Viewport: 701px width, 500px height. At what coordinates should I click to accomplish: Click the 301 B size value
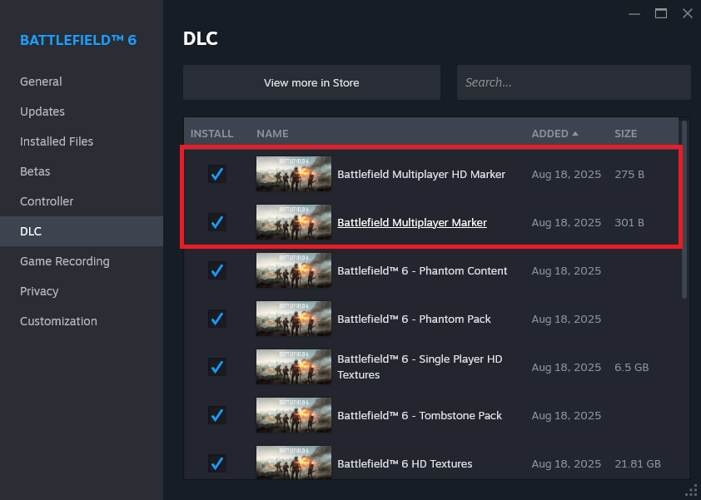click(629, 222)
